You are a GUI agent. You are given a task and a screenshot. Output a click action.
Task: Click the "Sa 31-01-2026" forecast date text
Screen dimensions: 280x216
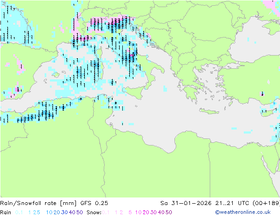pos(186,203)
